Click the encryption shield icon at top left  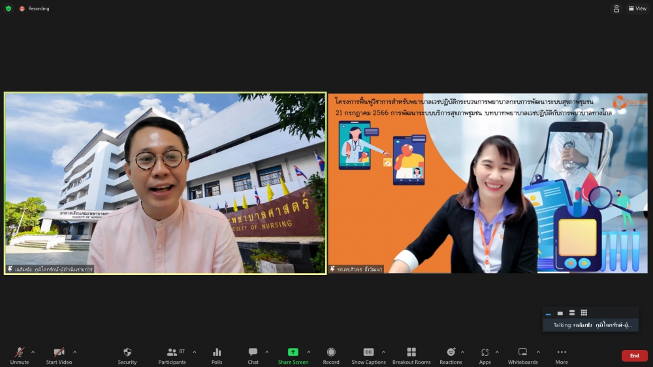click(x=8, y=8)
